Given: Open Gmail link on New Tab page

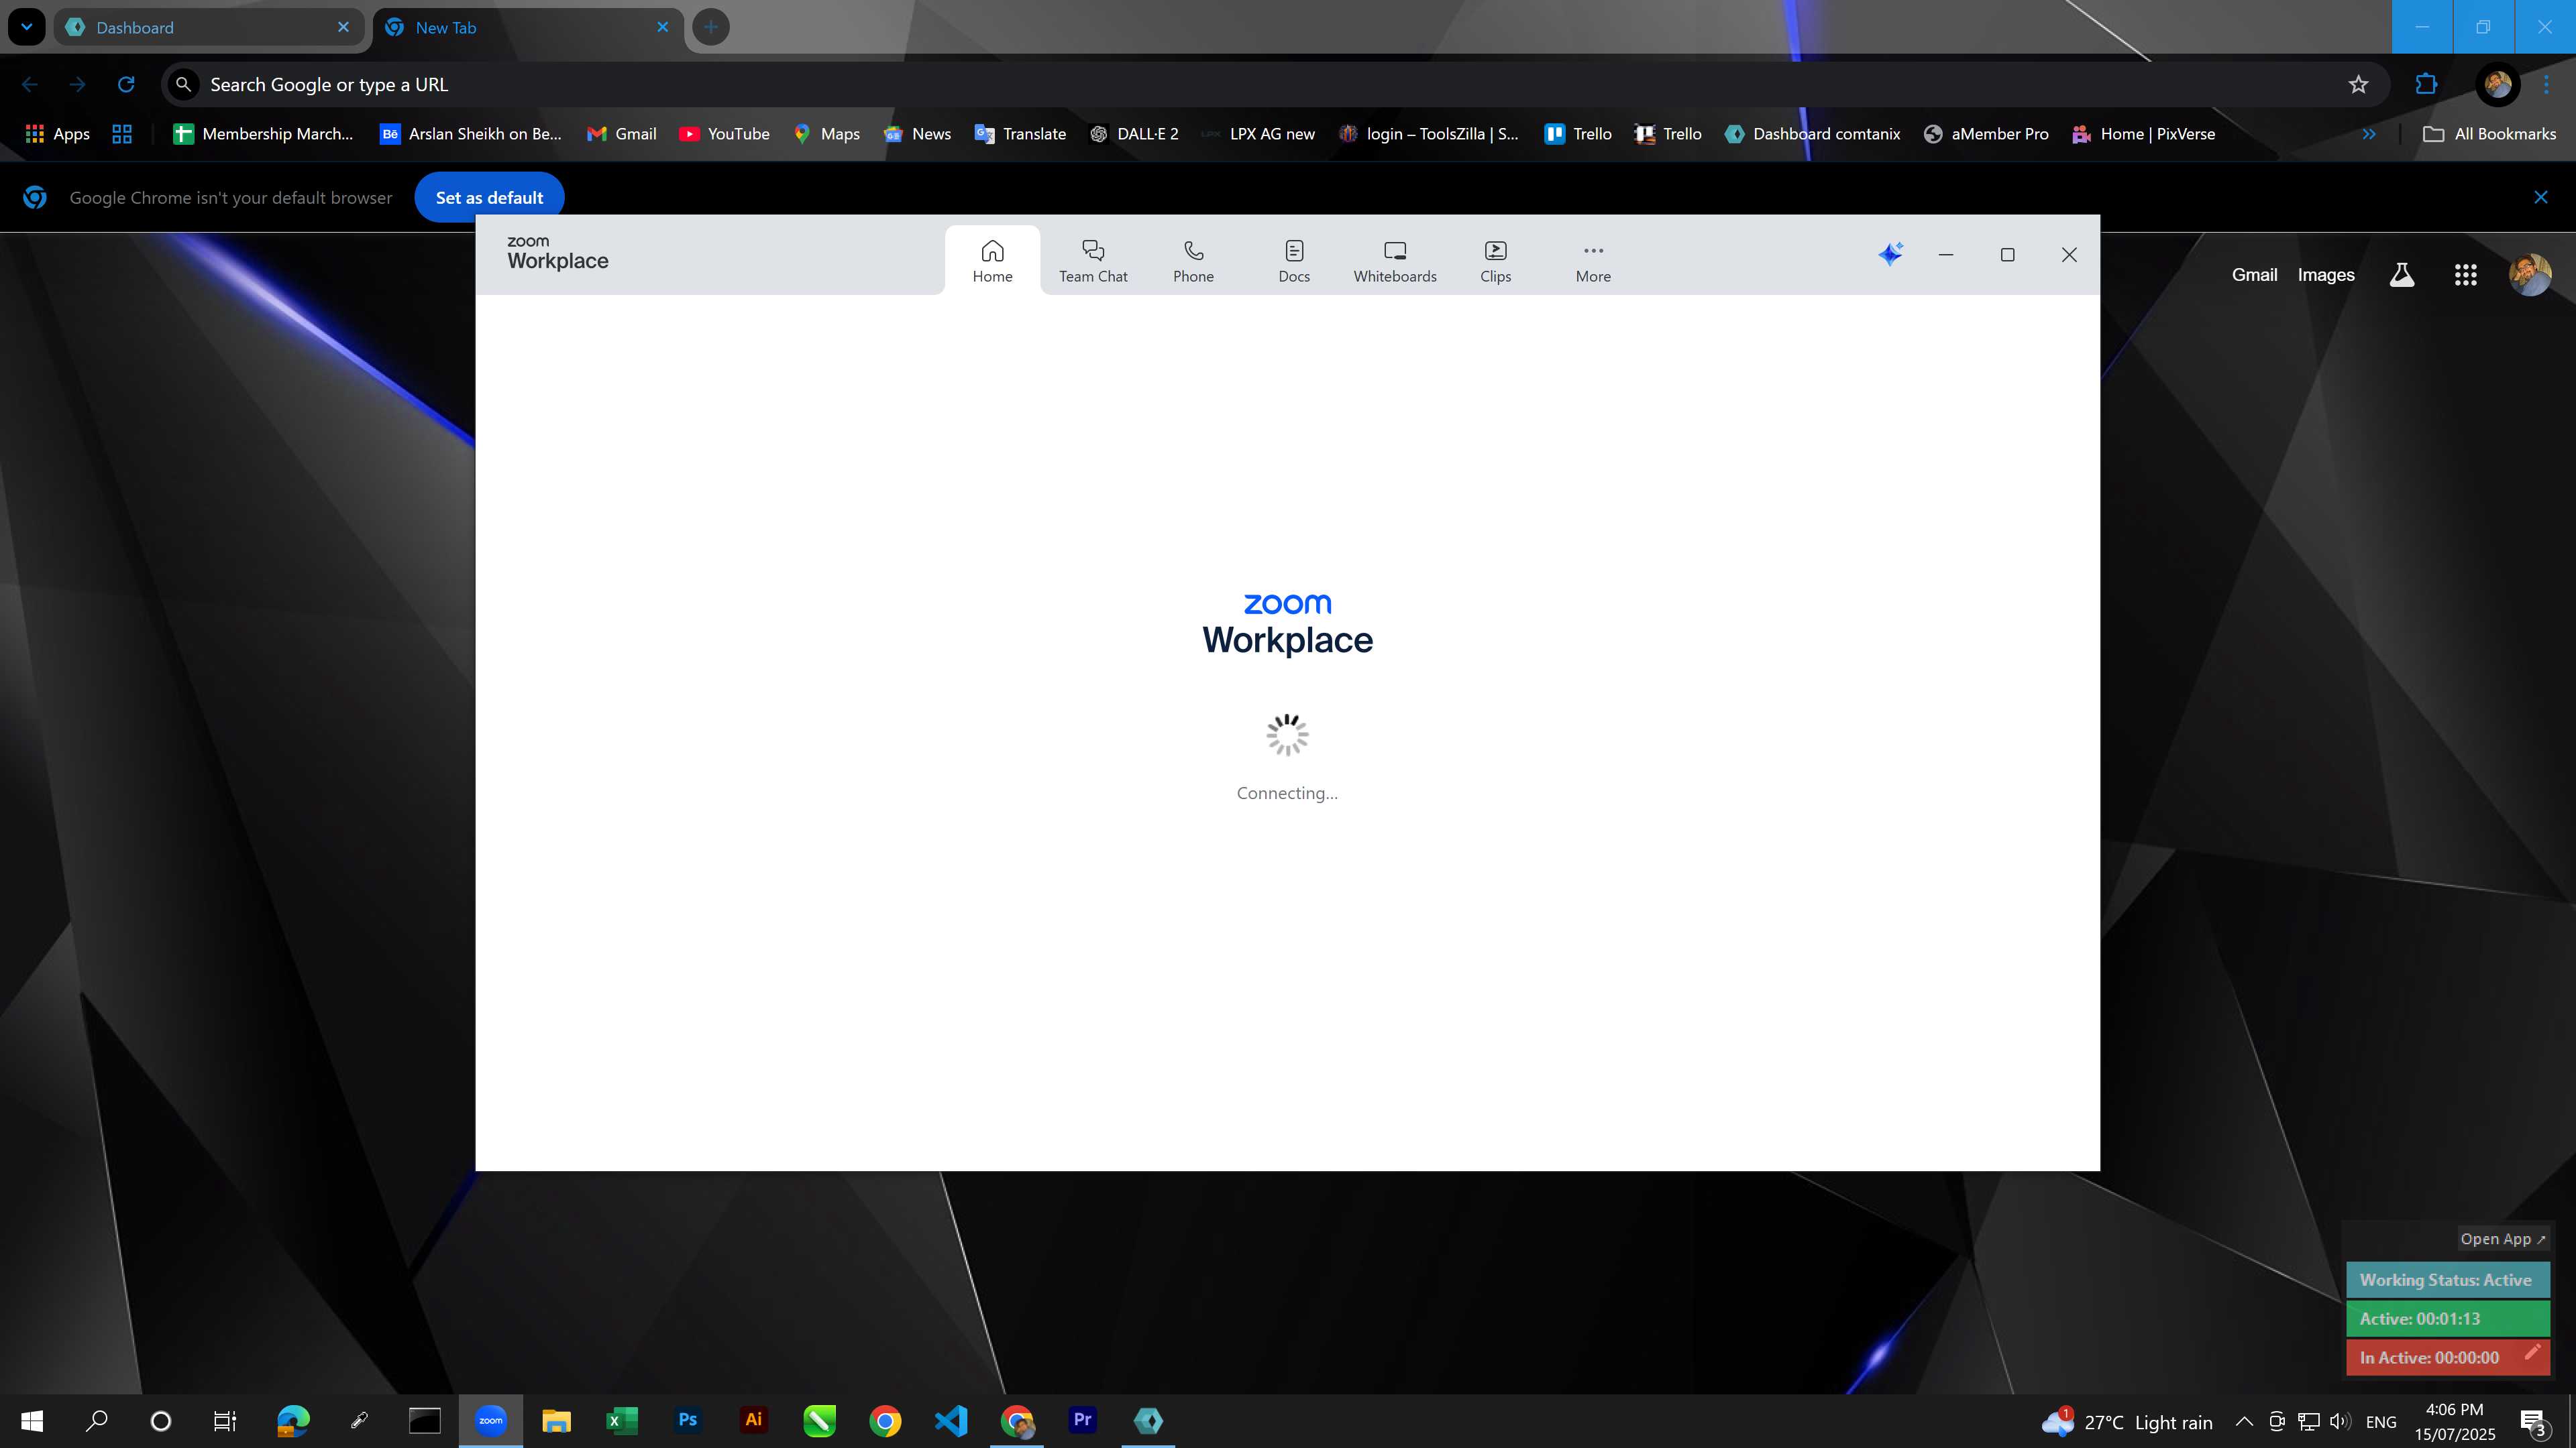Looking at the screenshot, I should point(2254,275).
